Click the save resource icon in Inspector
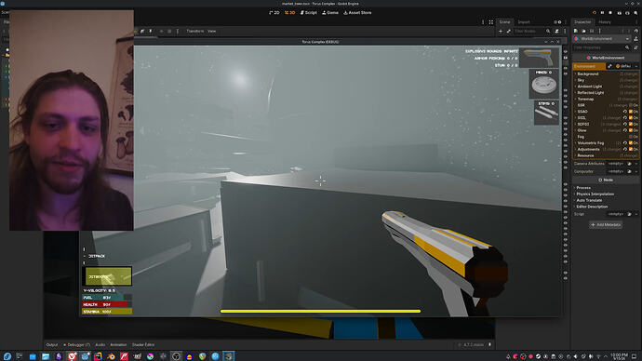642x361 pixels. click(x=592, y=31)
